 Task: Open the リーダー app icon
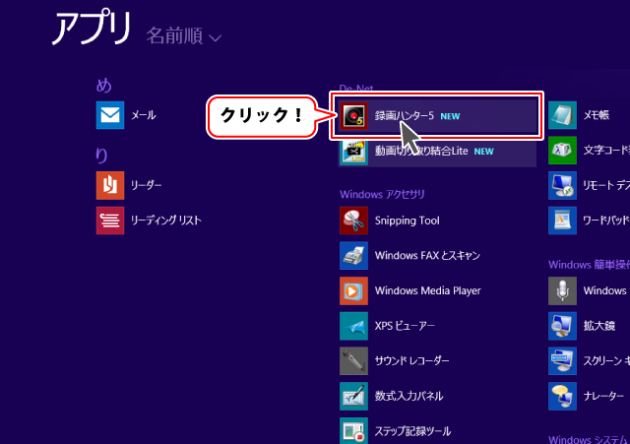pyautogui.click(x=110, y=185)
